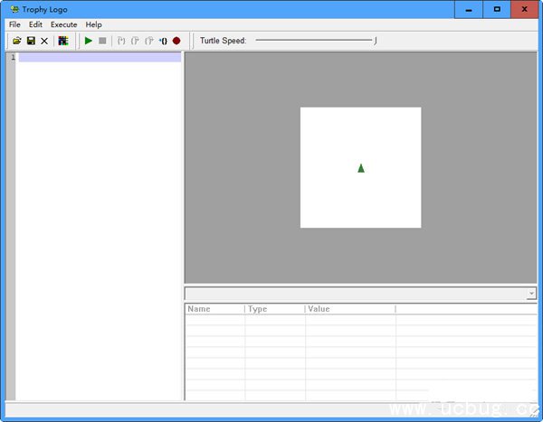Screen dimensions: 543x422
Task: Click the open file folder icon
Action: [16, 41]
